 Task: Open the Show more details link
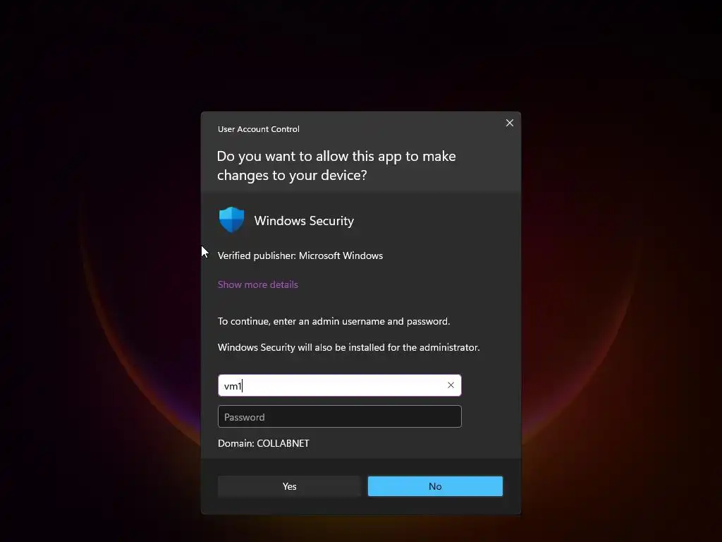click(x=258, y=284)
